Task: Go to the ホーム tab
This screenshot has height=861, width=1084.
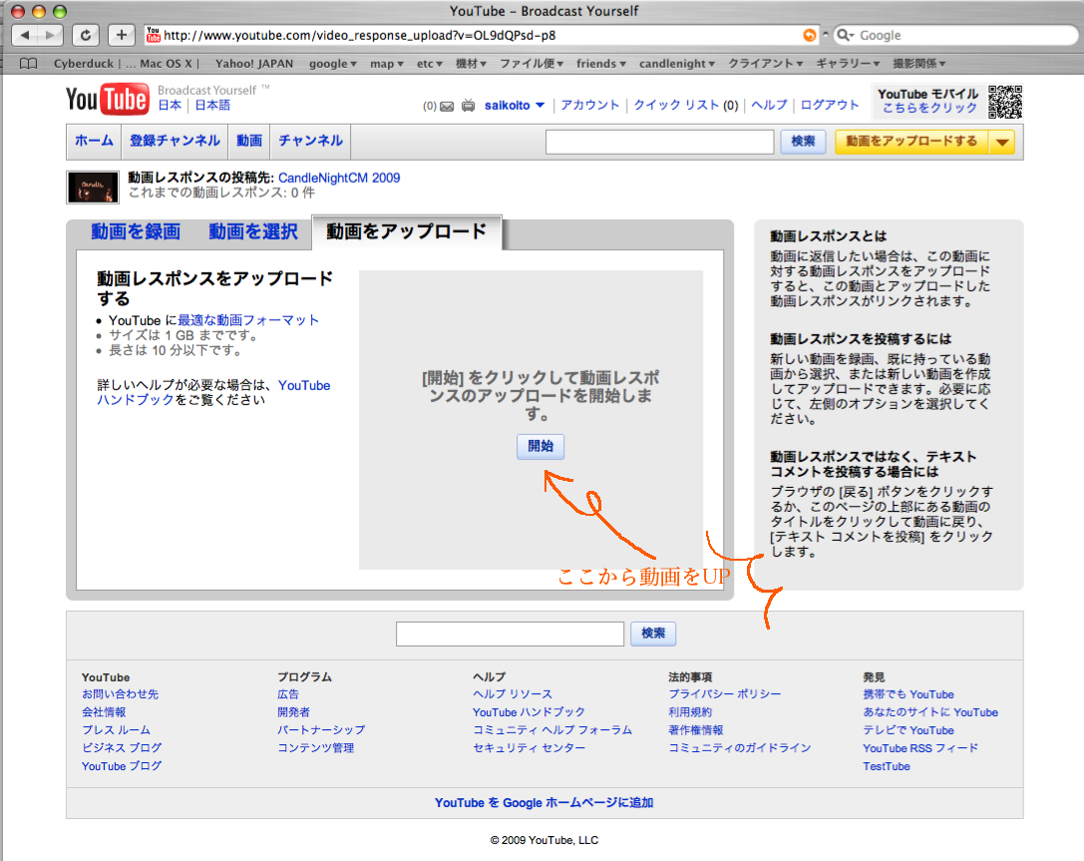Action: [x=94, y=141]
